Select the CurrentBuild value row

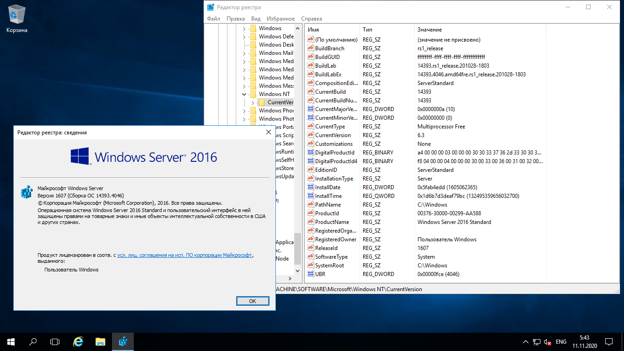[x=425, y=92]
